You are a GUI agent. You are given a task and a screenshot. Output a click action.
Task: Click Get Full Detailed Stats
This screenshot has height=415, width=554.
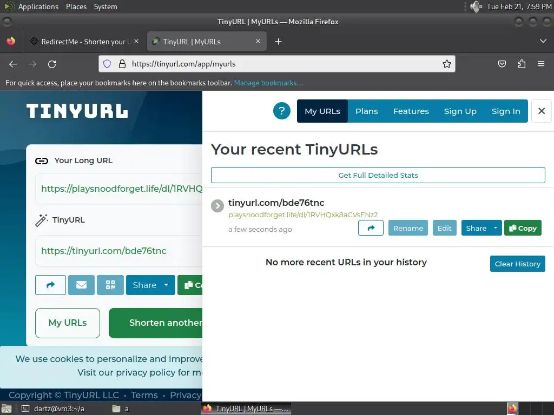tap(378, 175)
